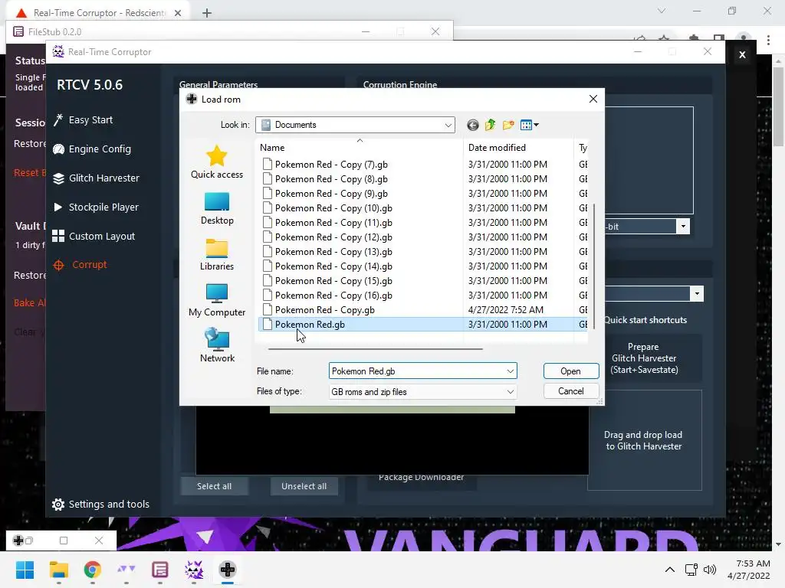Screen dimensions: 785x588
Task: Open Engine Config in RTCV sidebar
Action: coord(92,149)
